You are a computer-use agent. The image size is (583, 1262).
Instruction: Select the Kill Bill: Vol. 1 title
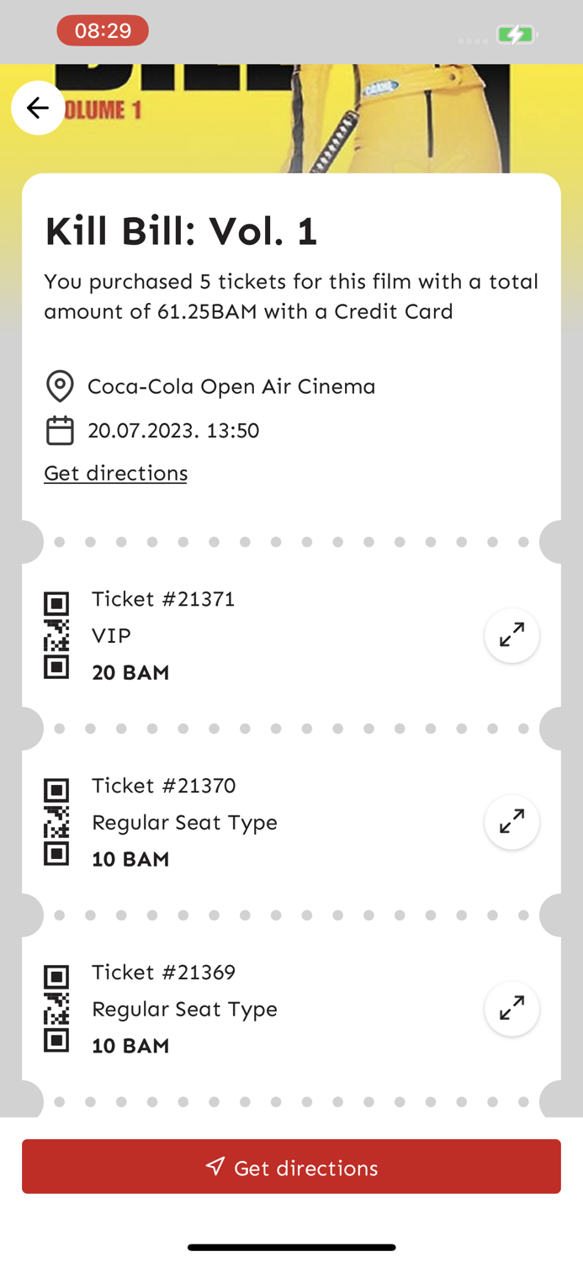pos(181,230)
